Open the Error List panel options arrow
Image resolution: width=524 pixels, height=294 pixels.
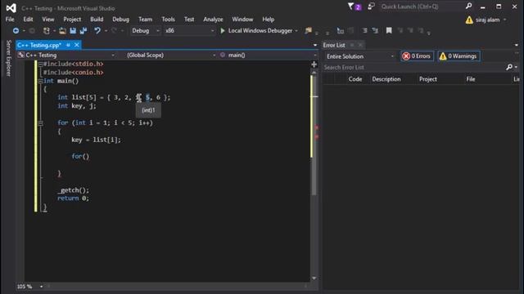517,45
